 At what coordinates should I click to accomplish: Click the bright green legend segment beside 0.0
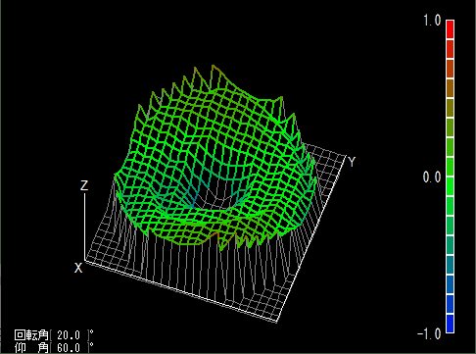pyautogui.click(x=450, y=186)
